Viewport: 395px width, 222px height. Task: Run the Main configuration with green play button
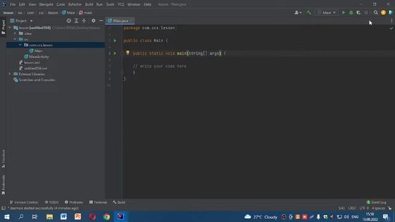[x=343, y=12]
